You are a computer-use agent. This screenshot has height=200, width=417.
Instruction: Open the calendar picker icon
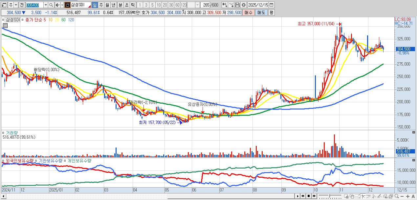pyautogui.click(x=272, y=5)
